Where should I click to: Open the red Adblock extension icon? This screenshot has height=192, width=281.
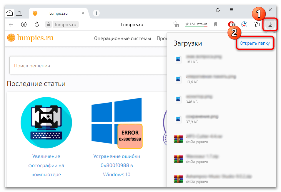[x=232, y=25]
